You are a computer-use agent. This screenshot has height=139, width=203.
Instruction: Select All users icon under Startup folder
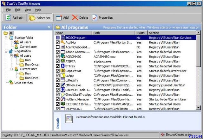pyautogui.click(x=16, y=42)
